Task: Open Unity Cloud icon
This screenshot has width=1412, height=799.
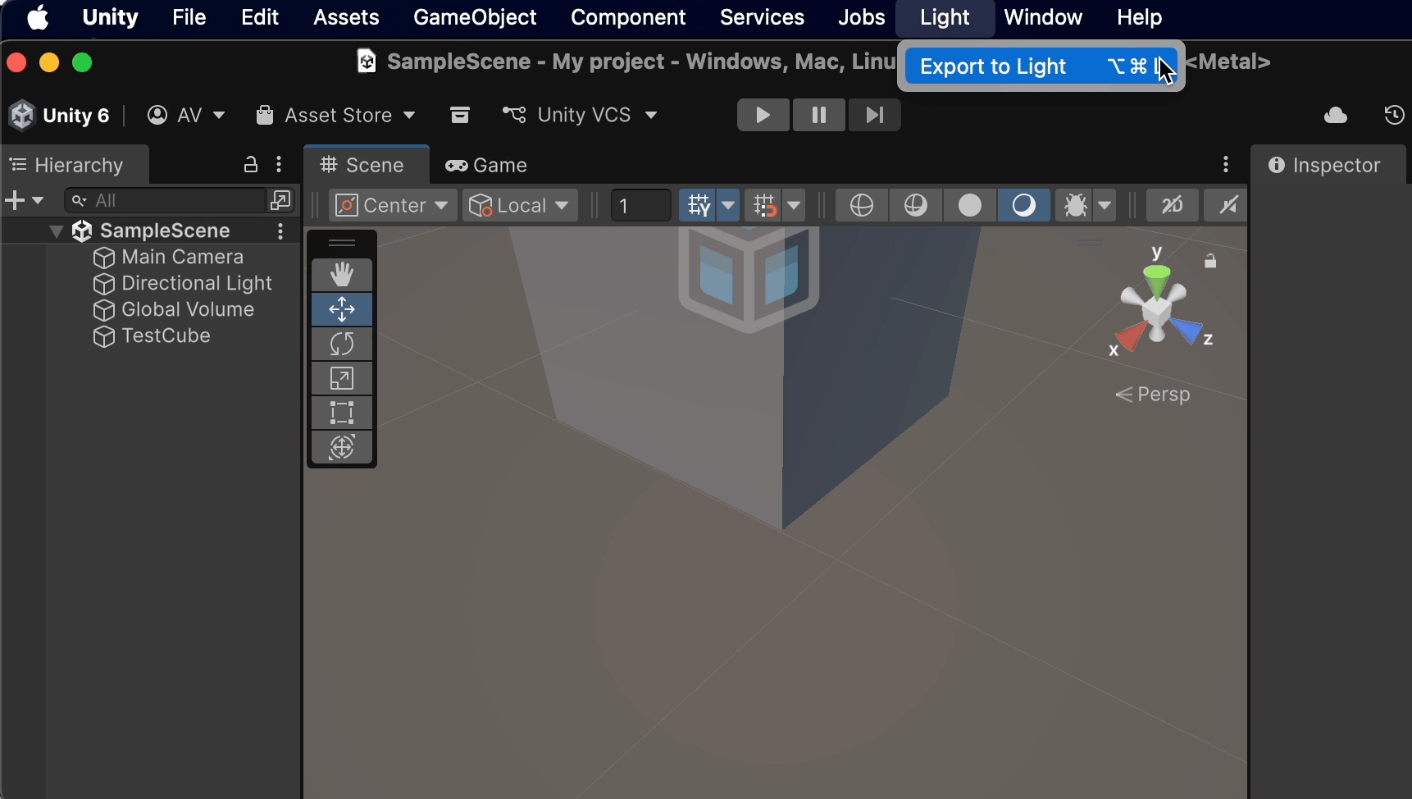Action: tap(1336, 115)
